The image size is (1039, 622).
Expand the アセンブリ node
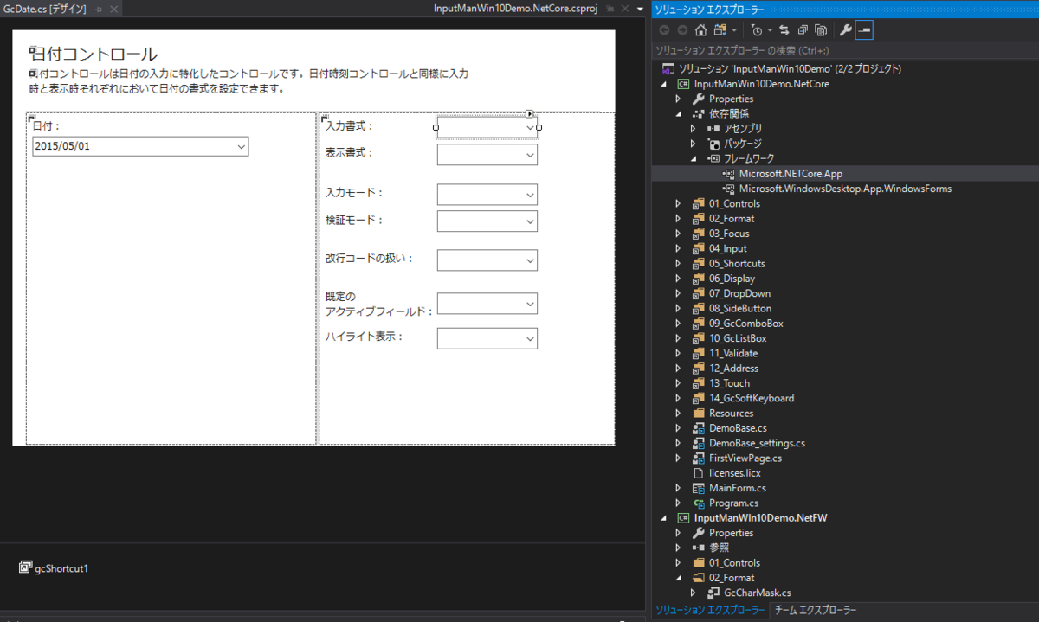tap(693, 128)
